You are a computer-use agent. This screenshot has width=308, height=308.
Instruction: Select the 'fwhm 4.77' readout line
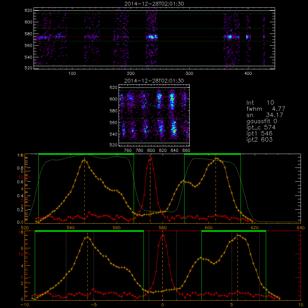pos(265,109)
